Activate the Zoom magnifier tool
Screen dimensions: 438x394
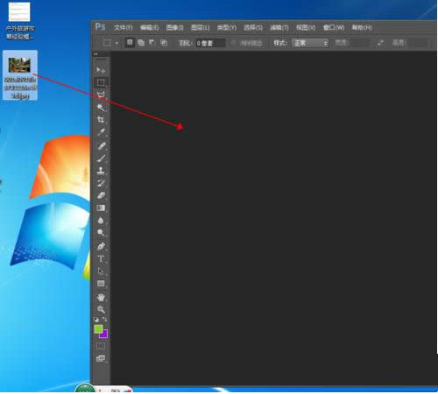pos(101,309)
